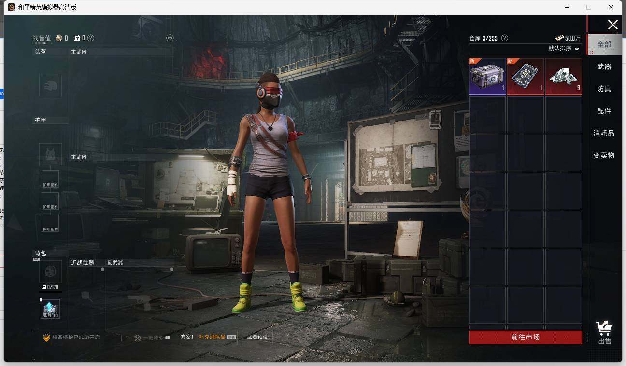Viewport: 626px width, 366px height.
Task: Open the 加密箱 encrypted box slot
Action: pyautogui.click(x=50, y=309)
